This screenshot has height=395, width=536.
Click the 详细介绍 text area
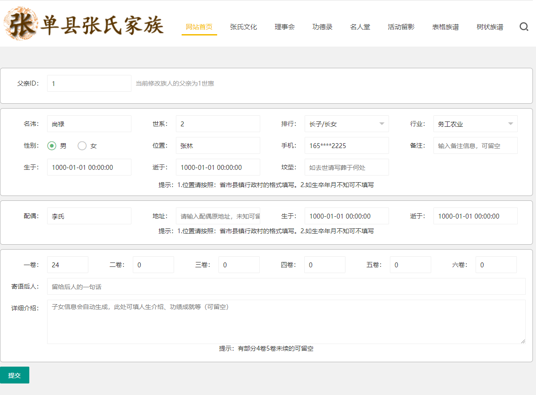(x=286, y=322)
